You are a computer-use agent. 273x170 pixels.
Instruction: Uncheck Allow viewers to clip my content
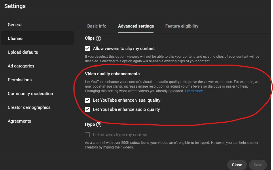87,49
